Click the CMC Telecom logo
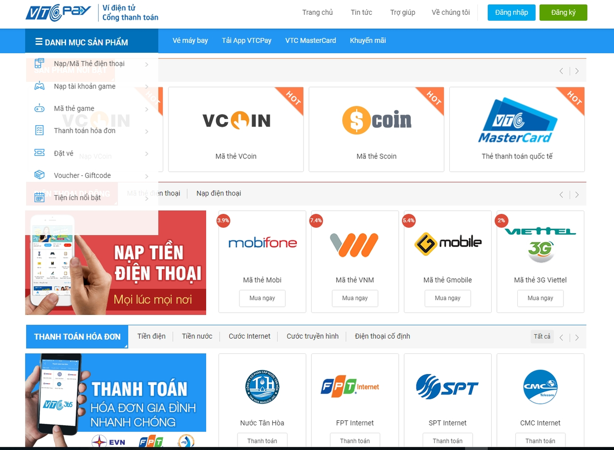 (540, 387)
